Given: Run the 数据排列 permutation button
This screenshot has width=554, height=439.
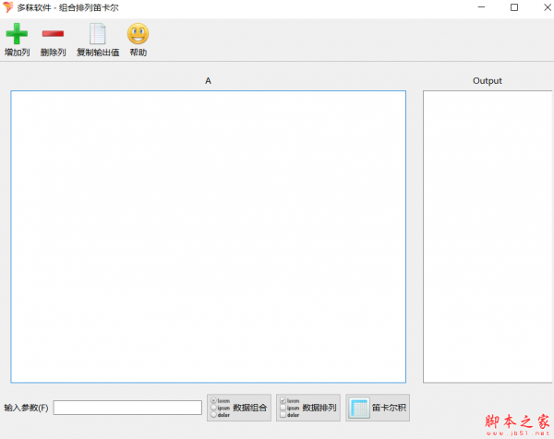Looking at the screenshot, I should click(308, 408).
